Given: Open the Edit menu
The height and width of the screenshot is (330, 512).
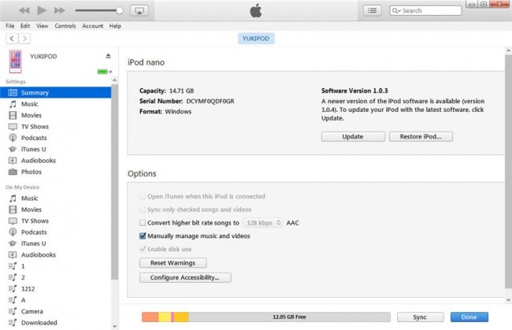Looking at the screenshot, I should click(25, 26).
